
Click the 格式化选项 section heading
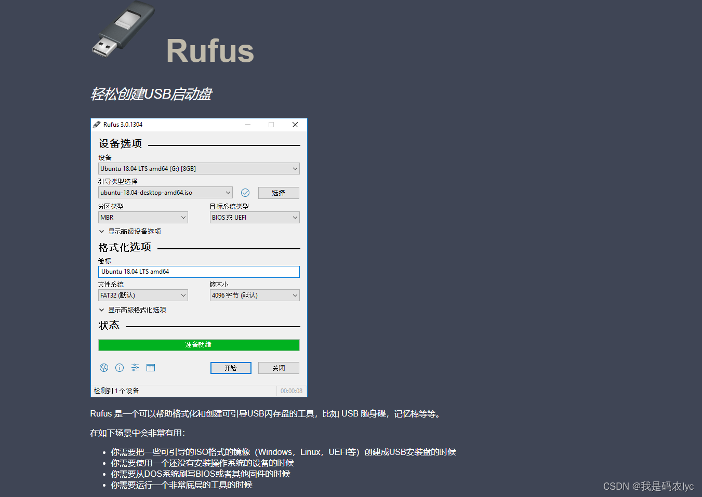point(125,247)
